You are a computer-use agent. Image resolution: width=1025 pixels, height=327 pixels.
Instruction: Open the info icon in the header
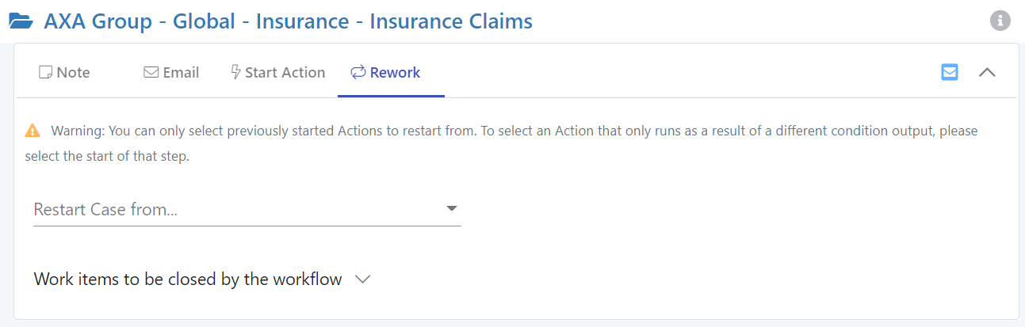coord(1000,21)
